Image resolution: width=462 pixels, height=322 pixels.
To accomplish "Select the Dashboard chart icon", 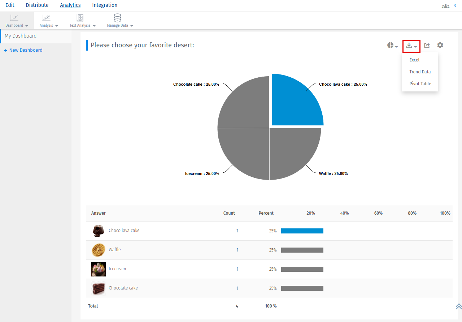I will coord(14,17).
